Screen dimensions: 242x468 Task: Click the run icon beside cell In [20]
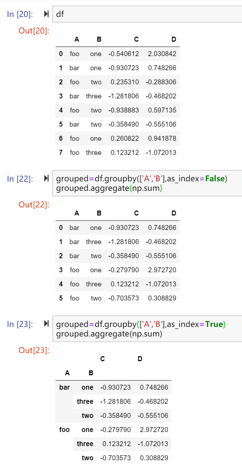(46, 14)
